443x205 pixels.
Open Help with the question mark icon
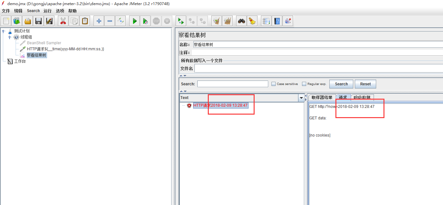click(277, 21)
